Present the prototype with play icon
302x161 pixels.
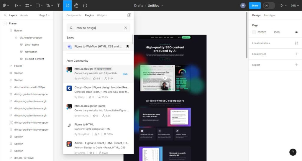[x=282, y=6]
